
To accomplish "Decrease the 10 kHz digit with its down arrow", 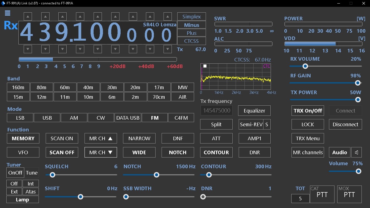I will [98, 49].
